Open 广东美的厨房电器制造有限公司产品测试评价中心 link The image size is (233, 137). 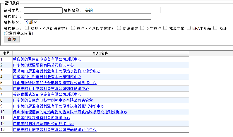point(55,129)
